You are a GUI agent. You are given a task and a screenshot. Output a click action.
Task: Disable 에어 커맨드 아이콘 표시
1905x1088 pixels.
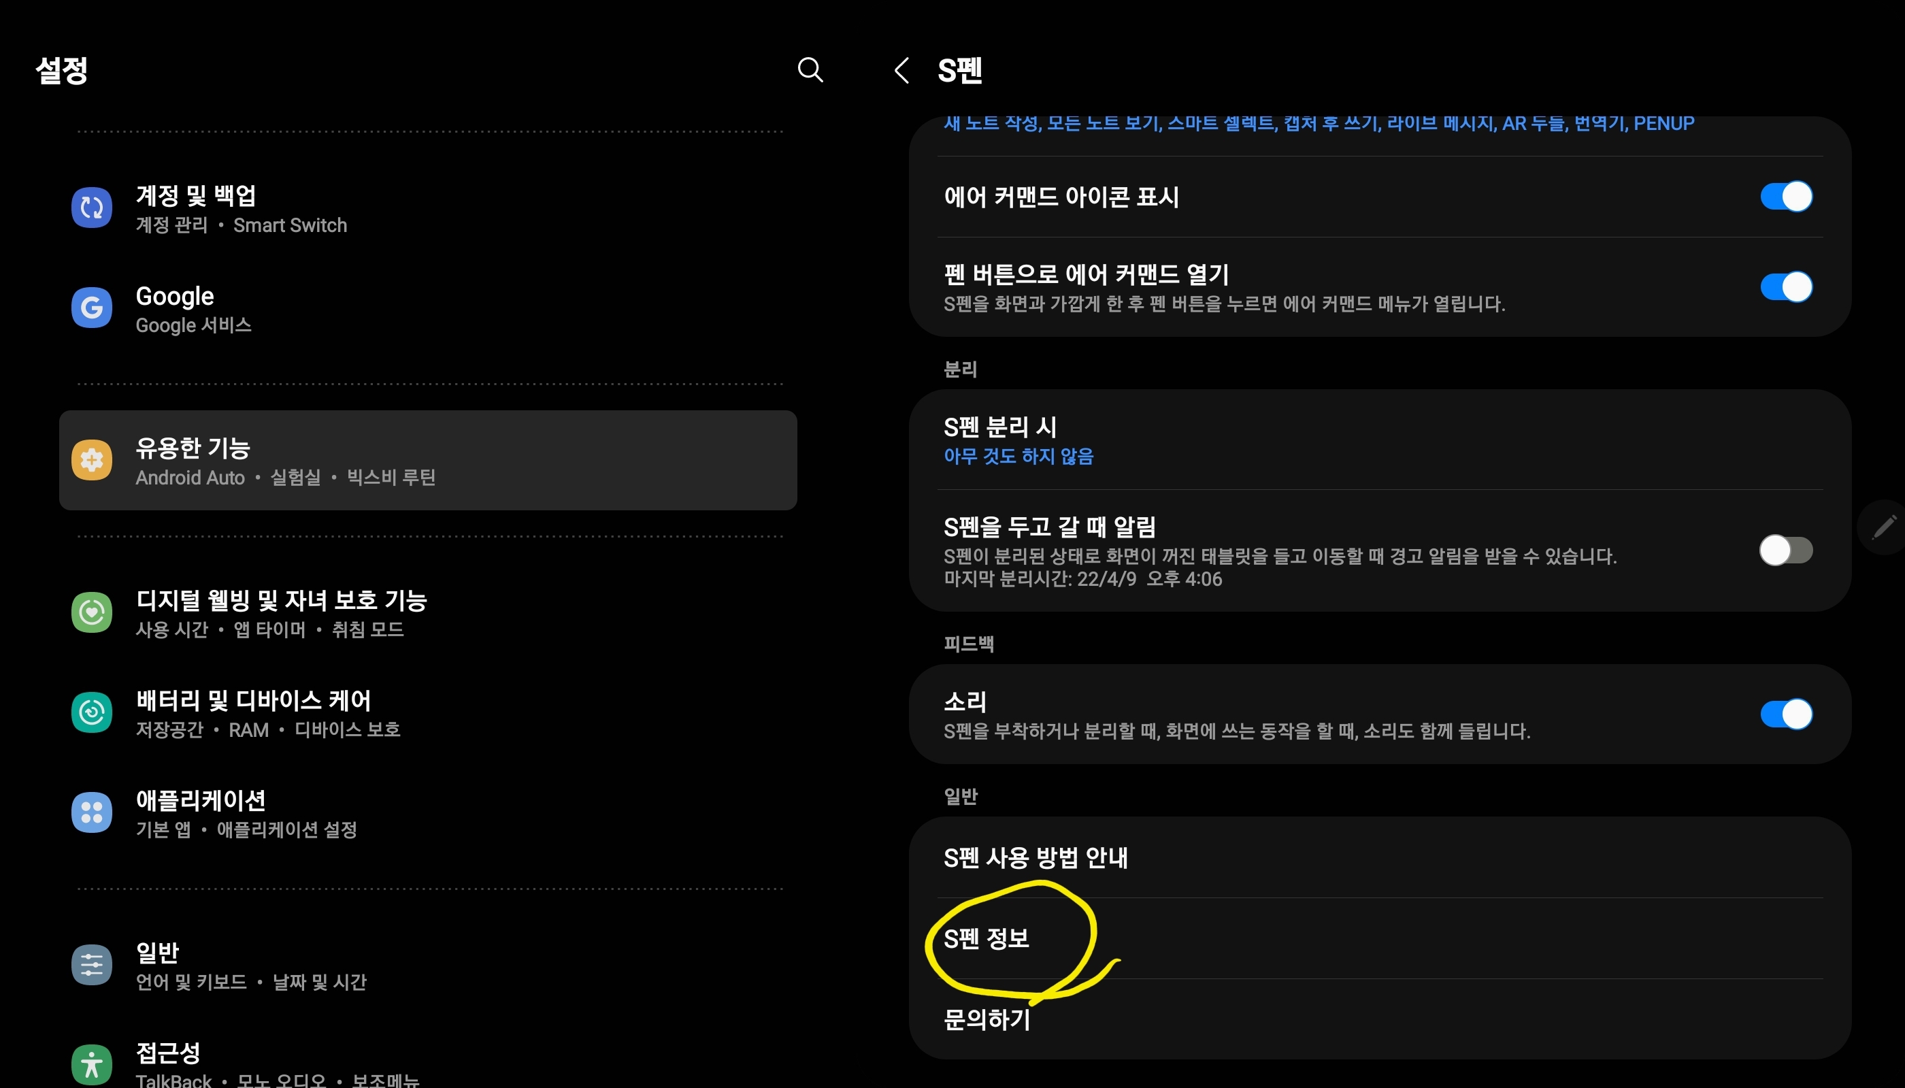(x=1787, y=196)
